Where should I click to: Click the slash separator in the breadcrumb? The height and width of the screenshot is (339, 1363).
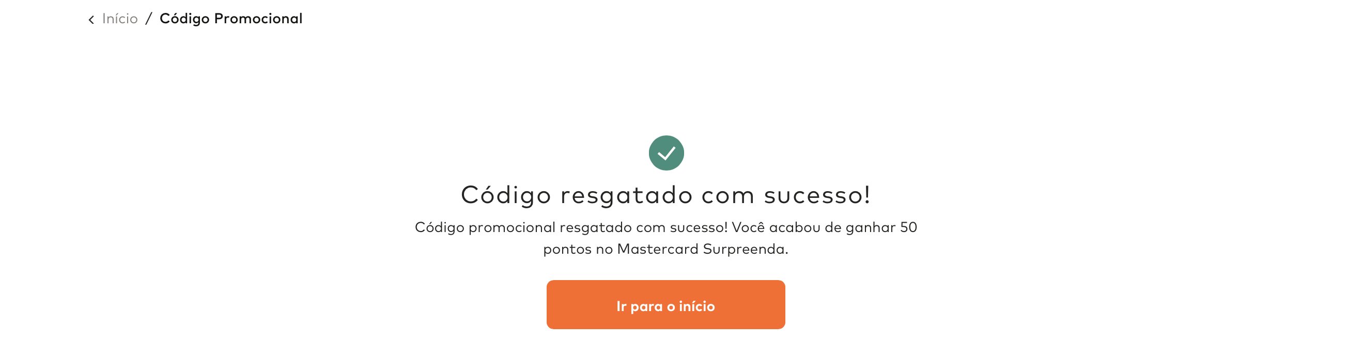149,19
